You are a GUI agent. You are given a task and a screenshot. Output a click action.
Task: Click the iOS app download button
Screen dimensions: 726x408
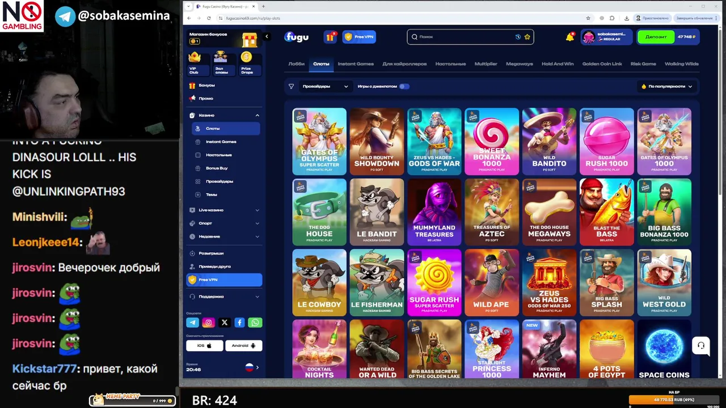pos(204,346)
